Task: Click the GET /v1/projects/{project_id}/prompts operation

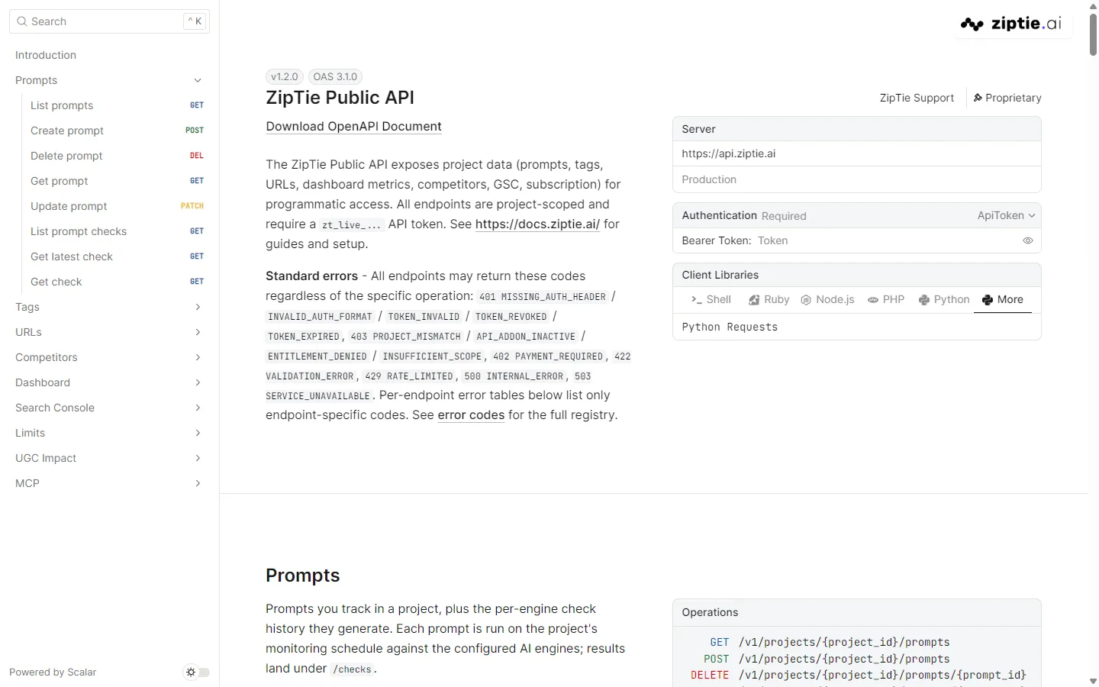Action: (830, 642)
